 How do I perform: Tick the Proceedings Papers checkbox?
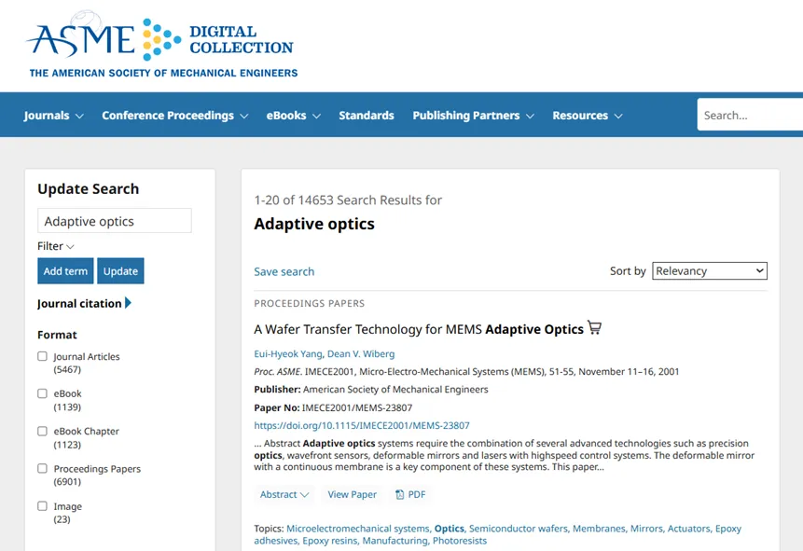pyautogui.click(x=43, y=469)
